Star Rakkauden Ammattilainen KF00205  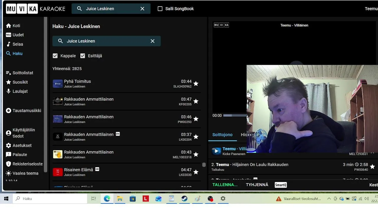(x=196, y=101)
